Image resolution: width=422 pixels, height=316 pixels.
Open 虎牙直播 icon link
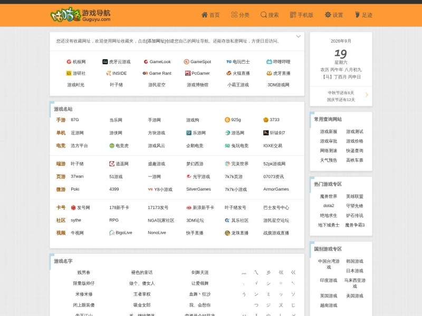point(279,73)
